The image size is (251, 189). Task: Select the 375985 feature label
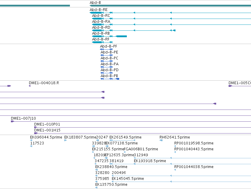(102, 179)
